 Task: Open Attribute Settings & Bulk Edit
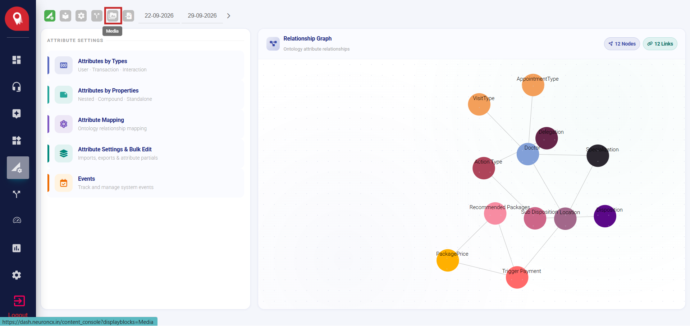pos(146,153)
